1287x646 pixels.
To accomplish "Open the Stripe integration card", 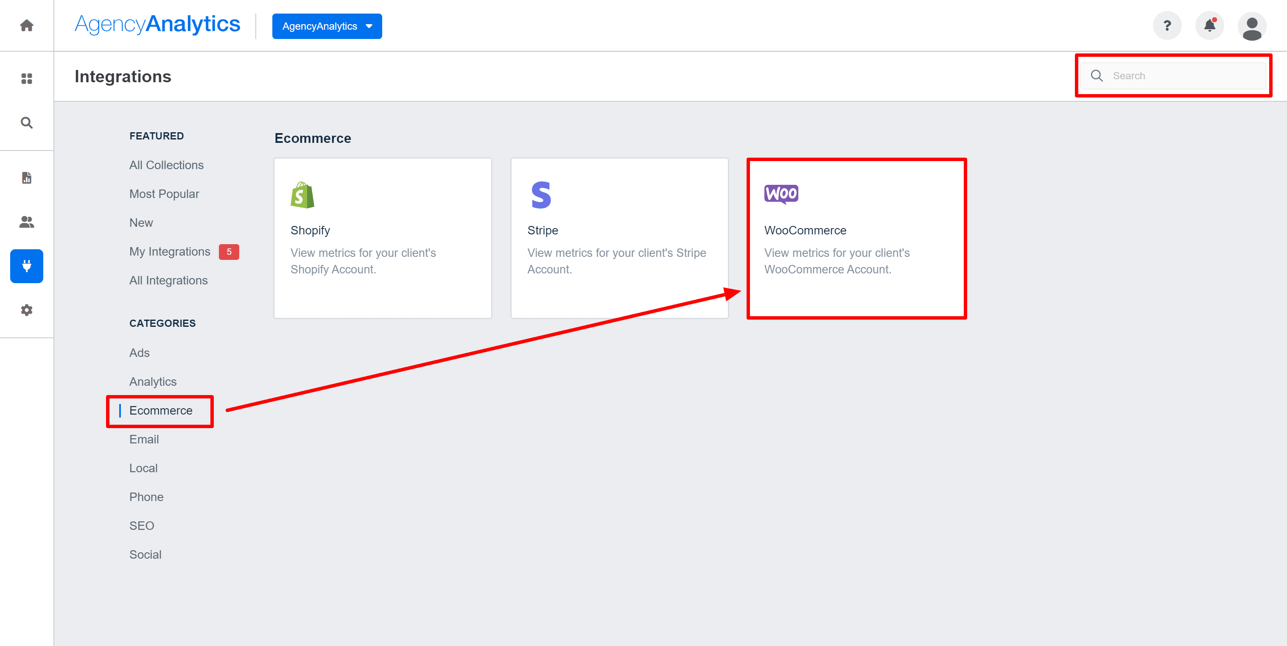I will coord(619,238).
